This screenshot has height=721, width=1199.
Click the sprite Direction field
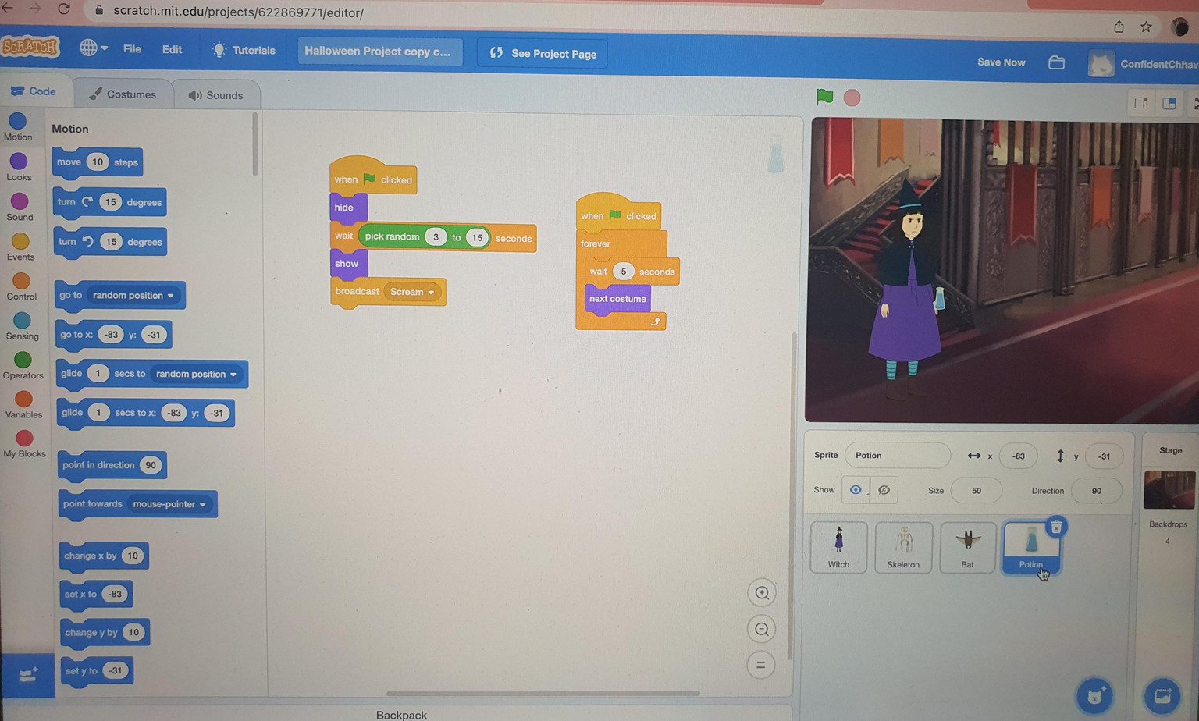coord(1096,491)
